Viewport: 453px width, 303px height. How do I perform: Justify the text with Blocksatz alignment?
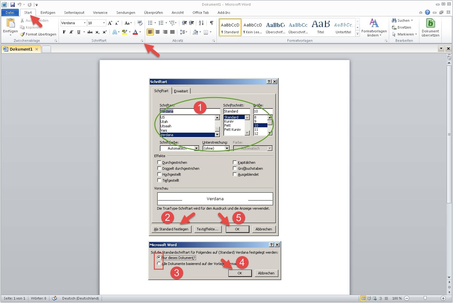(x=172, y=32)
